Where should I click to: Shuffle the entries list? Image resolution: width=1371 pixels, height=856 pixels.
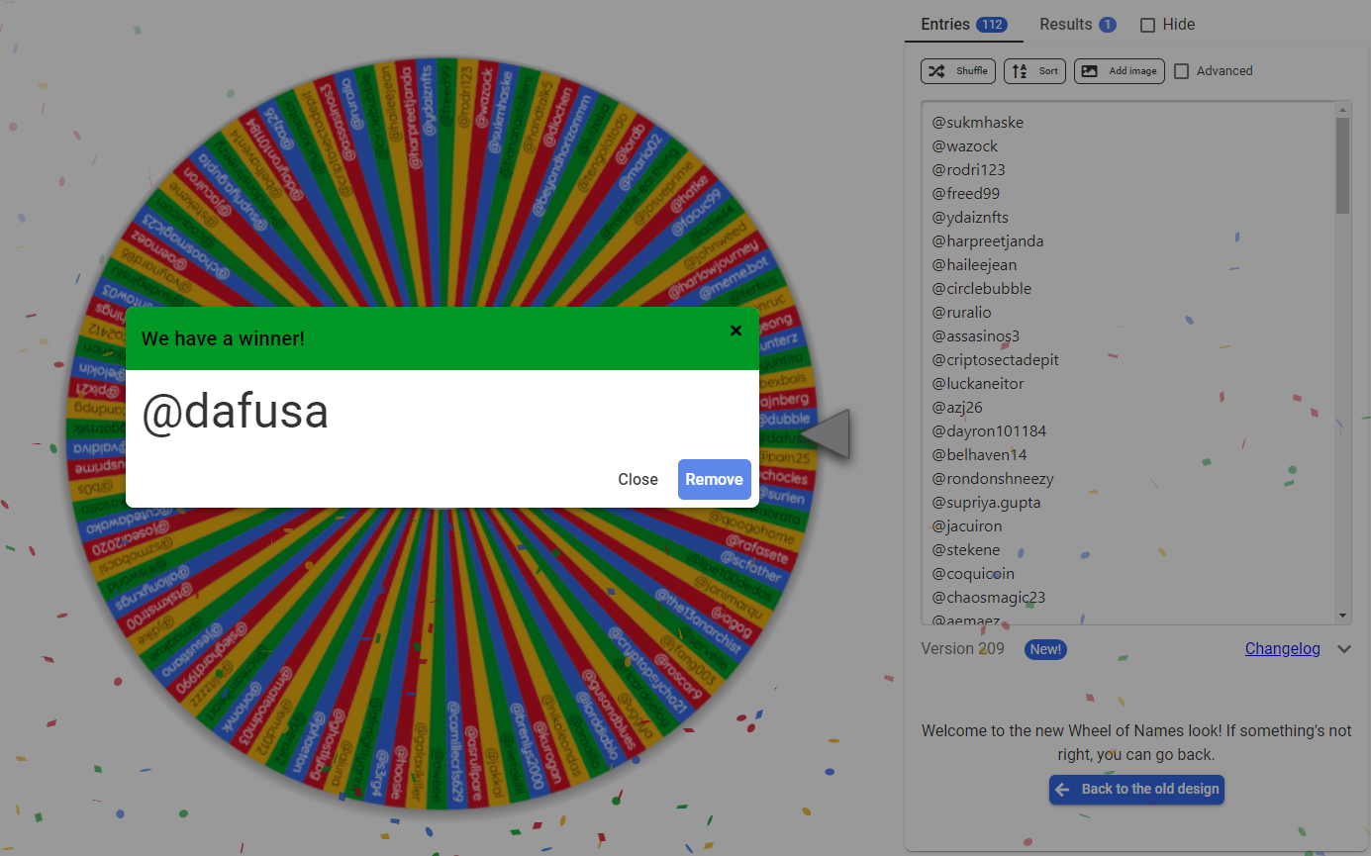click(x=958, y=71)
